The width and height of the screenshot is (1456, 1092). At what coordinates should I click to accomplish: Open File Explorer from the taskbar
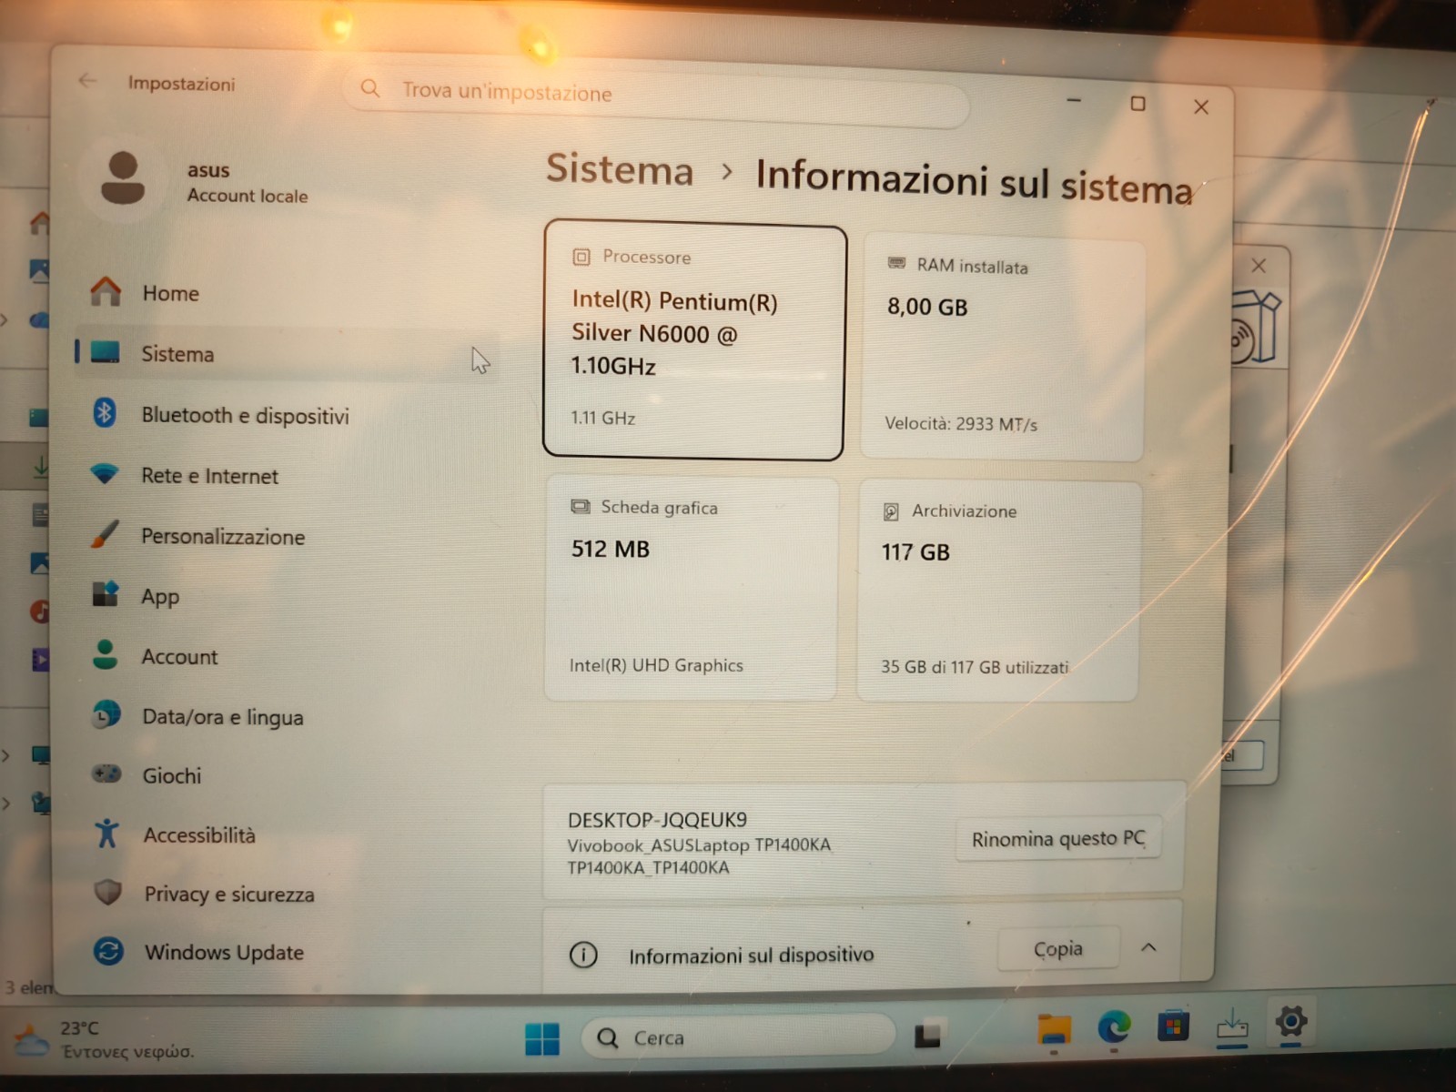pyautogui.click(x=1054, y=1029)
